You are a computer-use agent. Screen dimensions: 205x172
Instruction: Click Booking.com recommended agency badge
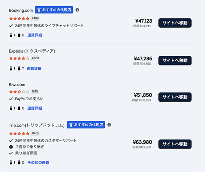point(54,10)
